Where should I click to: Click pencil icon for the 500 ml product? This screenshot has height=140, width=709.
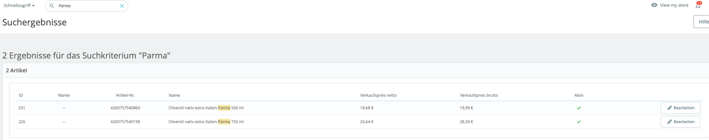pyautogui.click(x=669, y=108)
